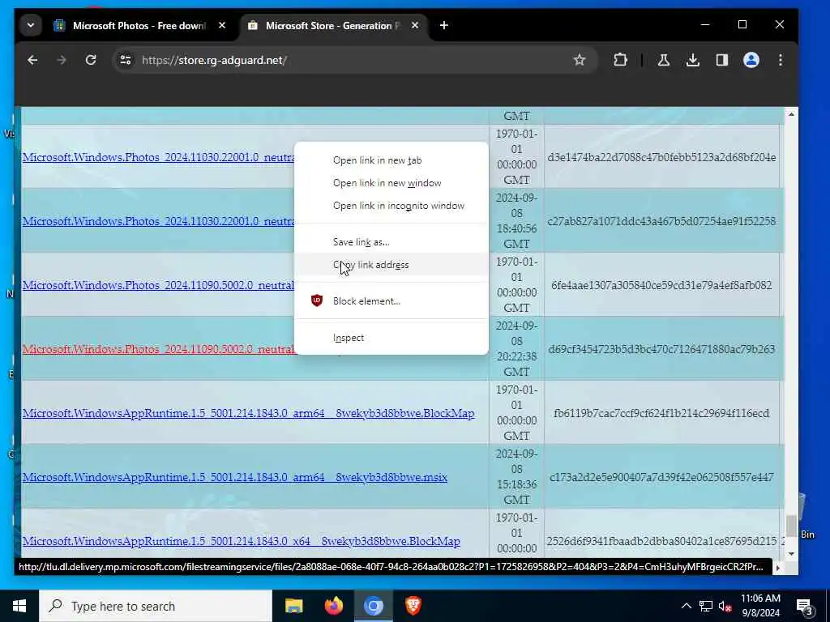
Task: Select Copy link address
Action: [x=391, y=265]
